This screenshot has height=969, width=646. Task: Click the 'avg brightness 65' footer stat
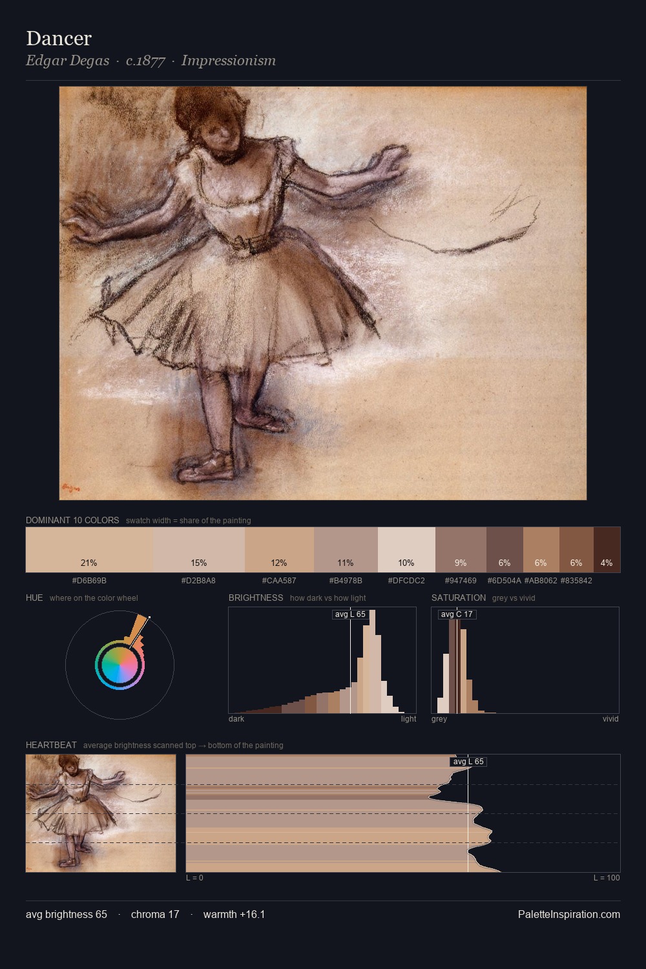click(67, 914)
